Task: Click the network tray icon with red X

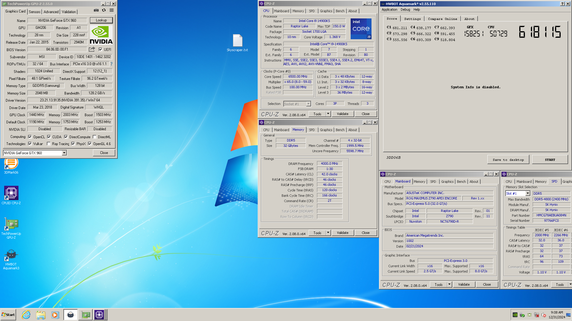Action: click(x=537, y=315)
